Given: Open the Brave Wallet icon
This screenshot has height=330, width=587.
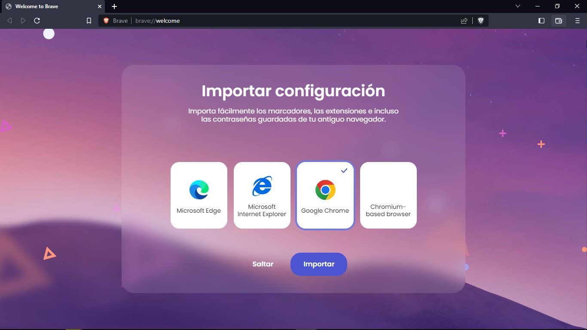Looking at the screenshot, I should (559, 21).
